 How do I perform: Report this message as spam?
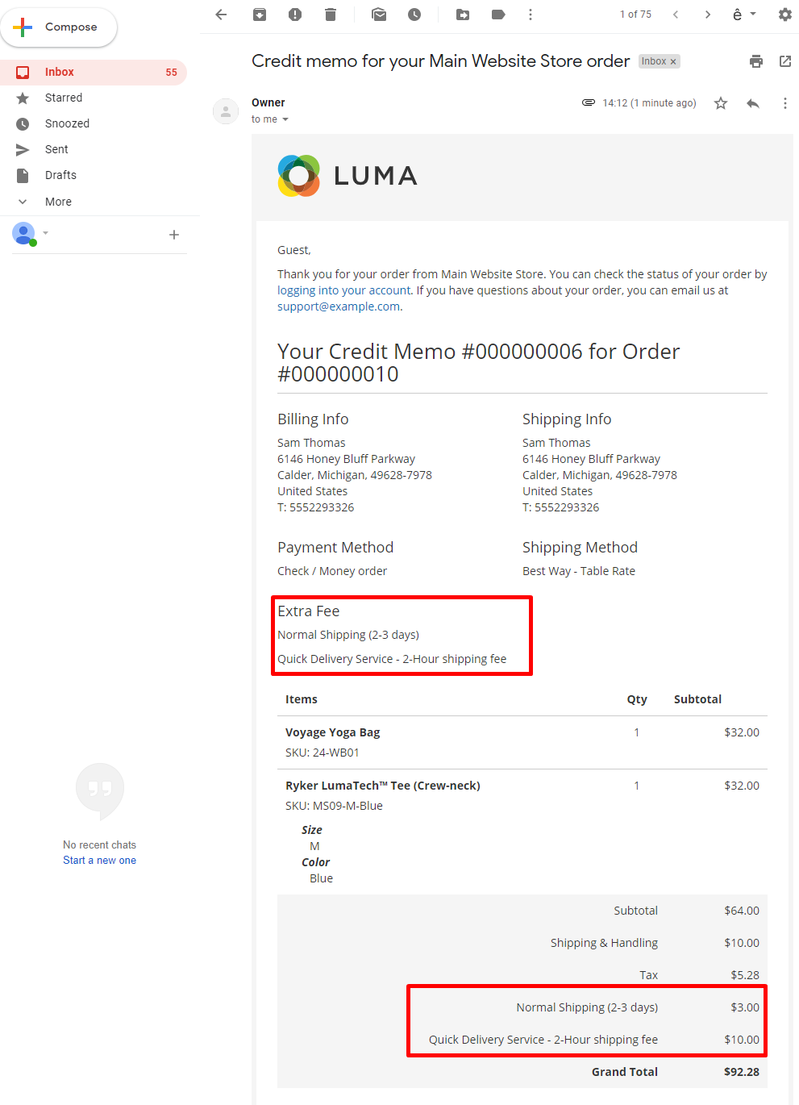[295, 15]
